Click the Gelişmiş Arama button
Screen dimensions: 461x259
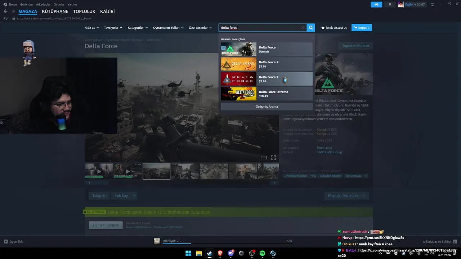pos(267,106)
